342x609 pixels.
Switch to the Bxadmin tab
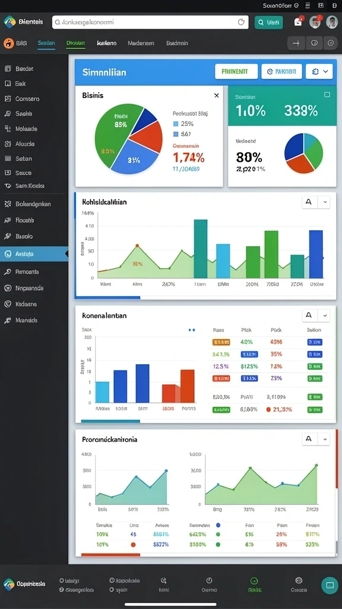point(177,43)
